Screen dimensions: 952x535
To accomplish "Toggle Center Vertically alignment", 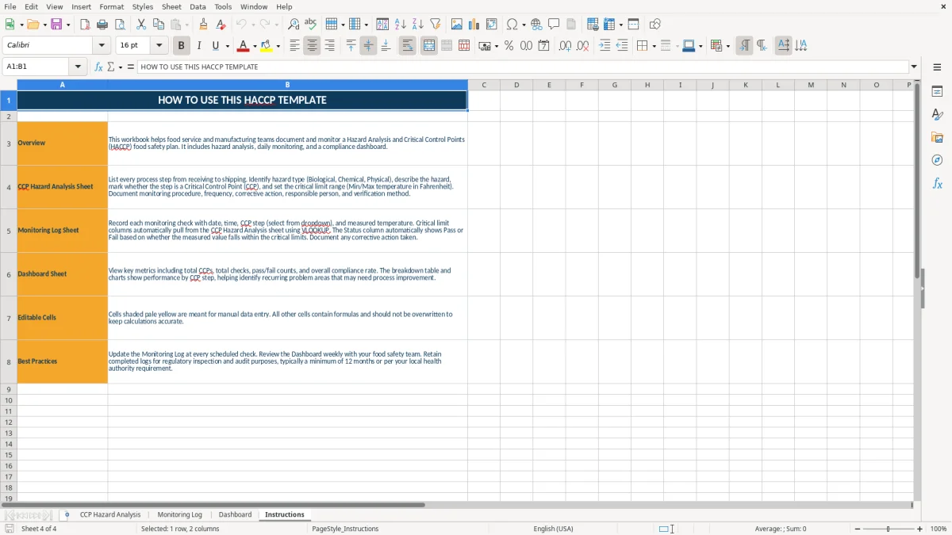I will point(368,46).
